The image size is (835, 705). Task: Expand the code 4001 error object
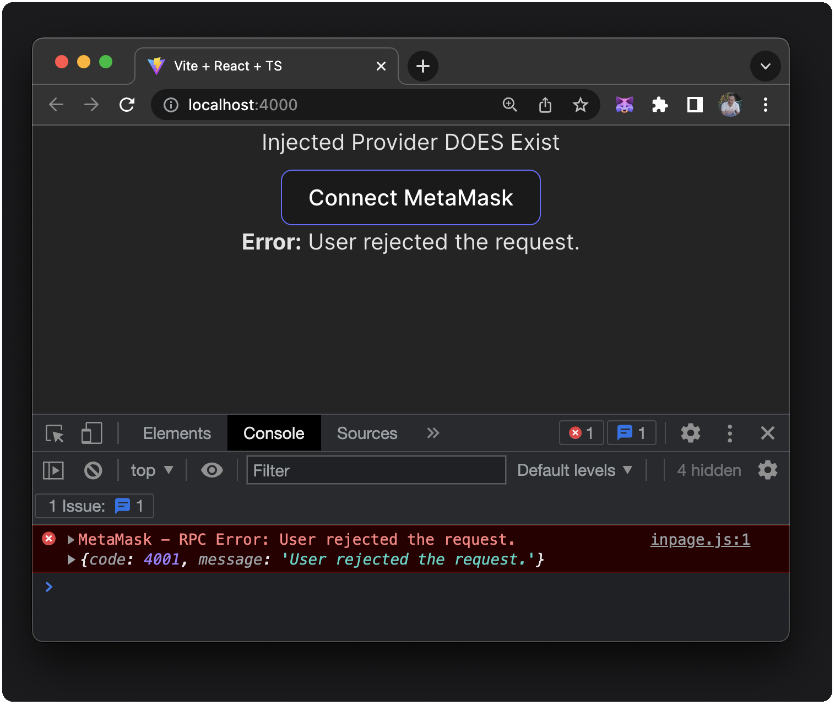[x=71, y=560]
